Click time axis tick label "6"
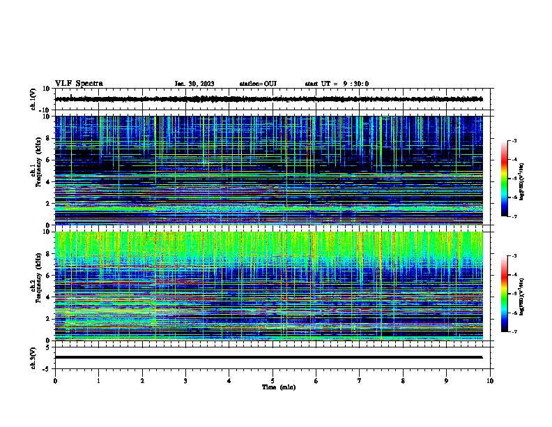This screenshot has width=552, height=427. 316,381
